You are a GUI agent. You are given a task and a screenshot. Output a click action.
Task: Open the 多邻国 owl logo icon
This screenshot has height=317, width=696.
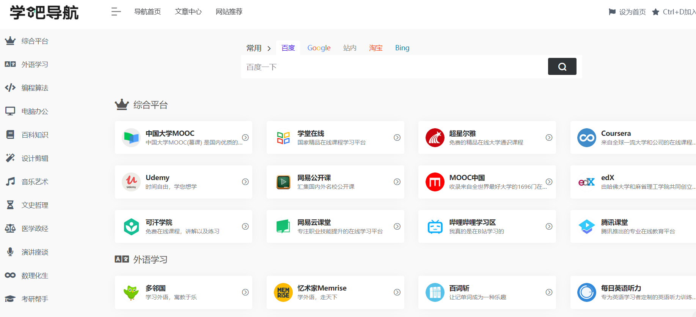tap(131, 292)
